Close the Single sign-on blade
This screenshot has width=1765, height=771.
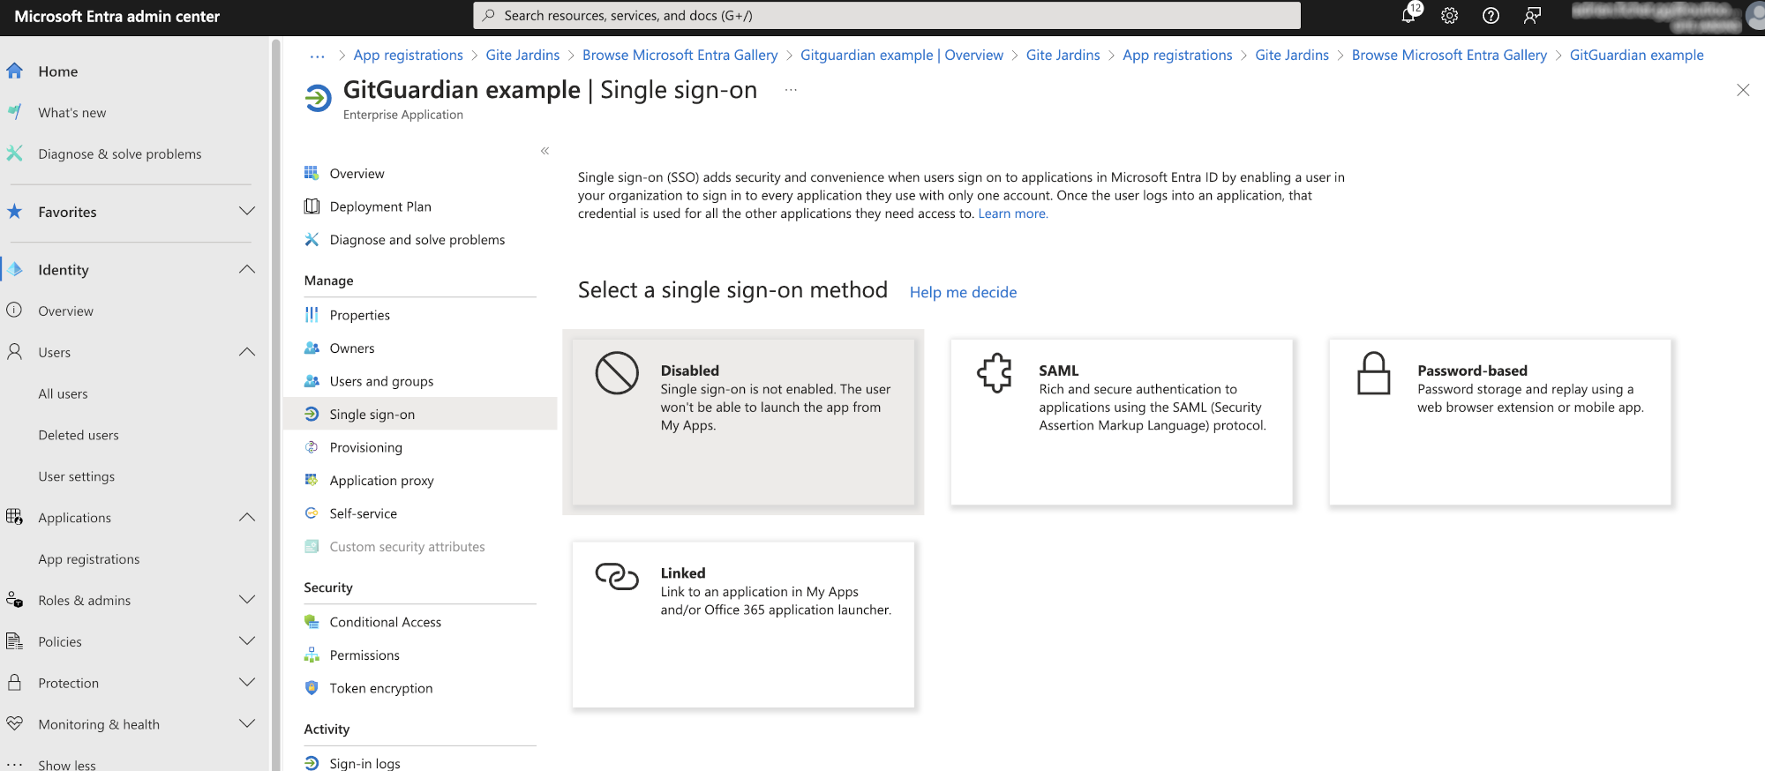(x=1743, y=90)
